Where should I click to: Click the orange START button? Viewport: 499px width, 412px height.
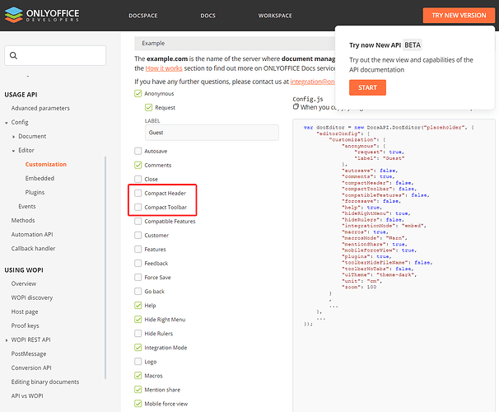(367, 87)
